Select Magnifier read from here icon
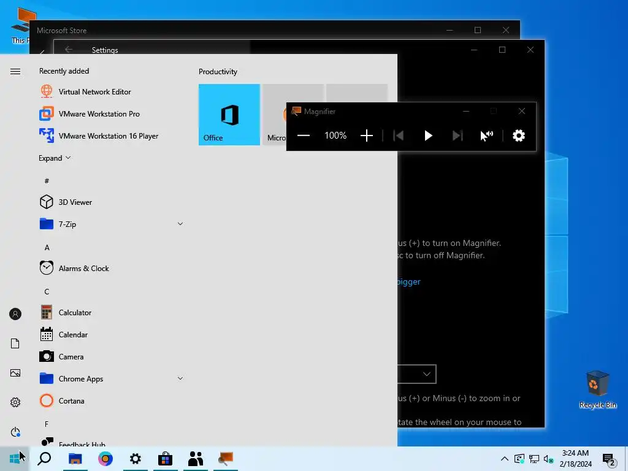The image size is (628, 471). [486, 136]
